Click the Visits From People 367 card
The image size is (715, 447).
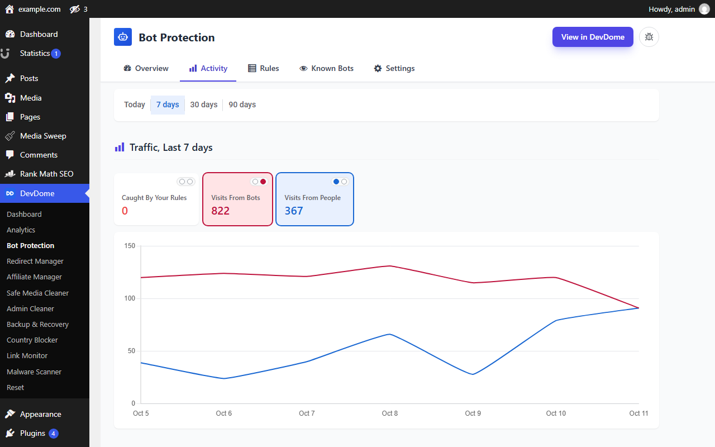pos(314,199)
